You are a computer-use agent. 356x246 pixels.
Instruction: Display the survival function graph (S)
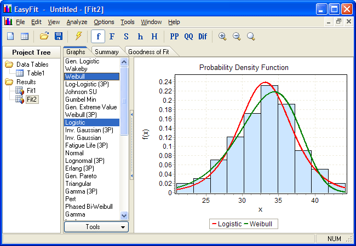coord(126,36)
